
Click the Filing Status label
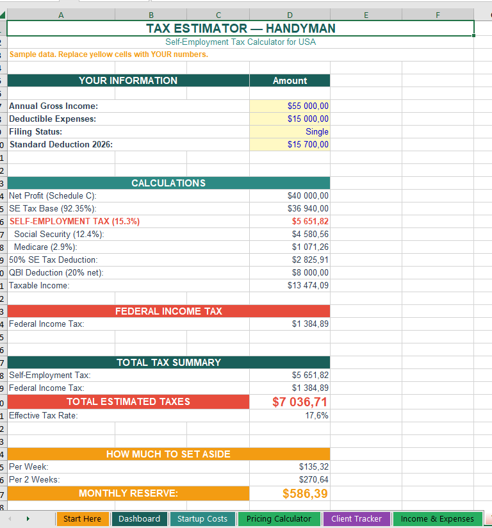click(x=36, y=131)
